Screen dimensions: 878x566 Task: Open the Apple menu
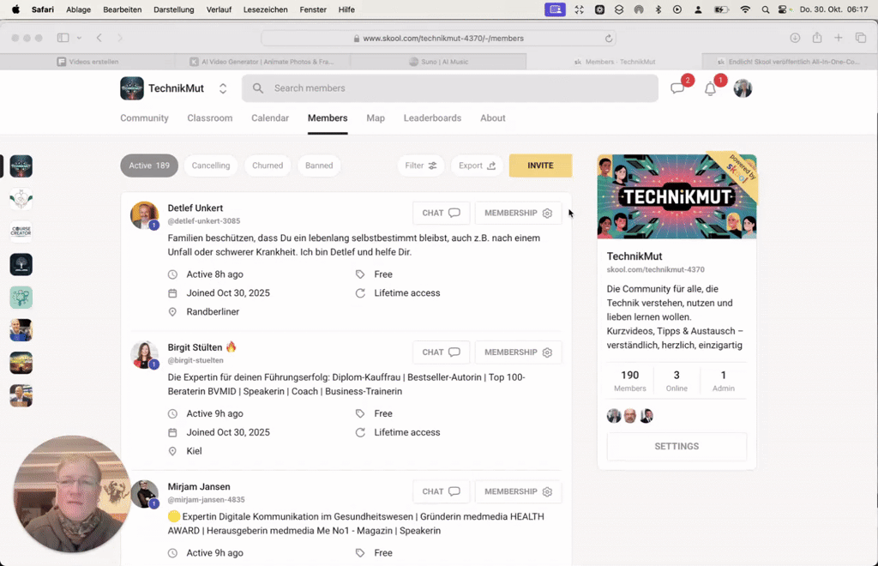point(15,9)
